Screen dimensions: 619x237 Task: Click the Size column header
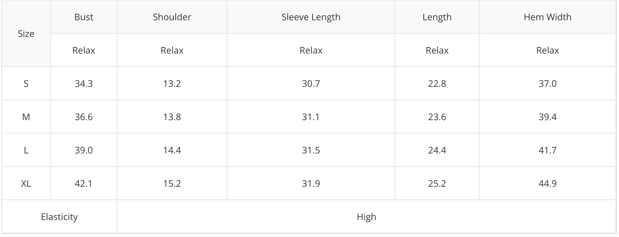tap(26, 34)
